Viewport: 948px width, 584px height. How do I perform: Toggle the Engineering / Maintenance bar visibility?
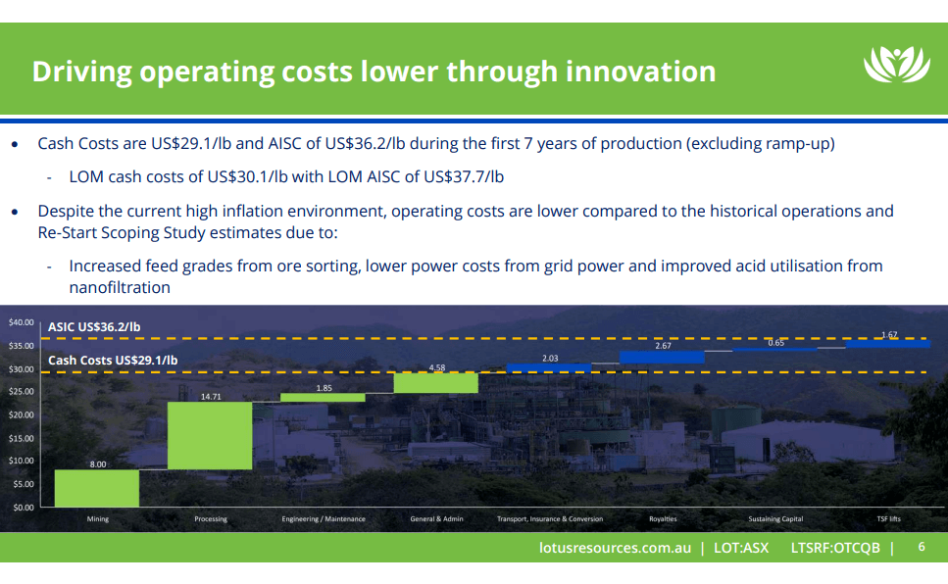point(324,395)
